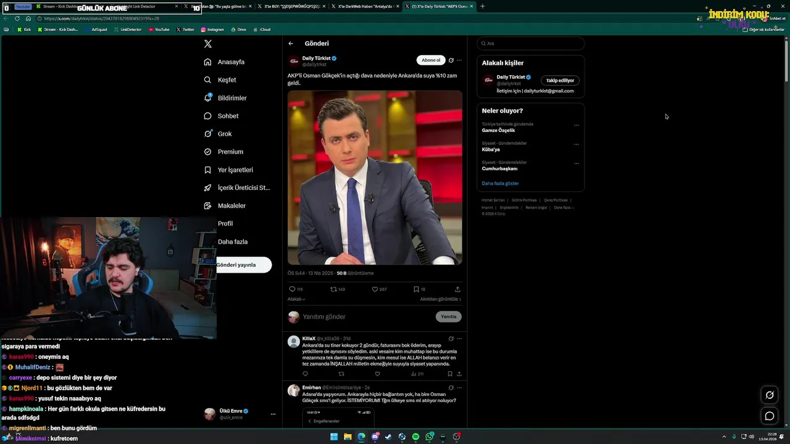
Task: Open options for Cumhurbaşkanı trend
Action: pos(576,163)
